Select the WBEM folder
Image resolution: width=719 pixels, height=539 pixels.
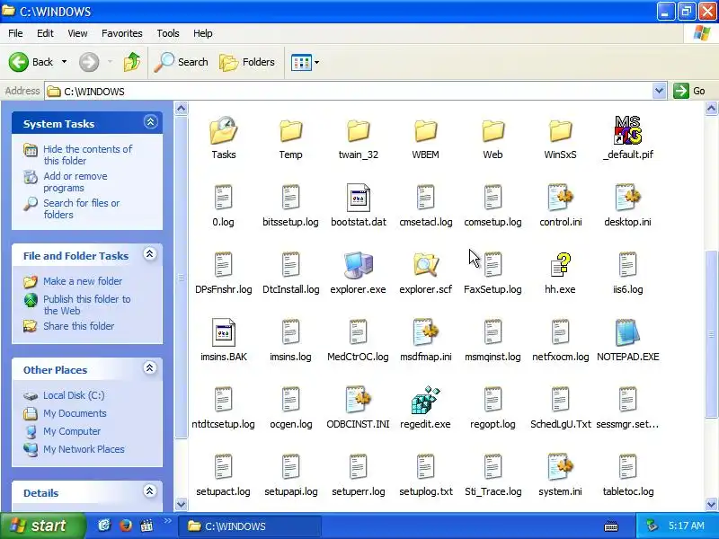pyautogui.click(x=425, y=137)
